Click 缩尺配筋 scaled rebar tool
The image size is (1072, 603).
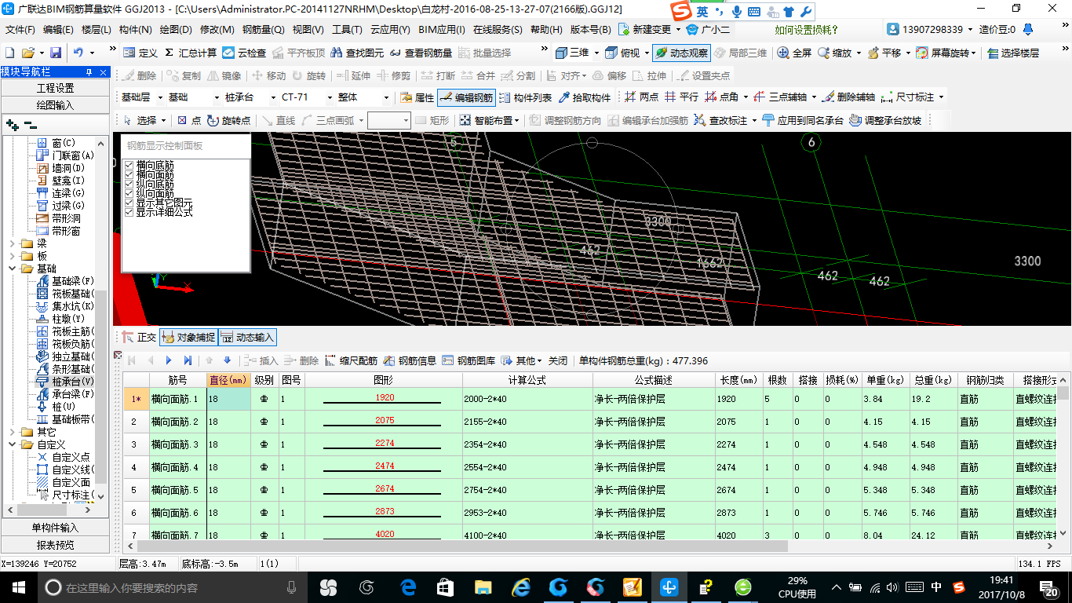tap(351, 360)
